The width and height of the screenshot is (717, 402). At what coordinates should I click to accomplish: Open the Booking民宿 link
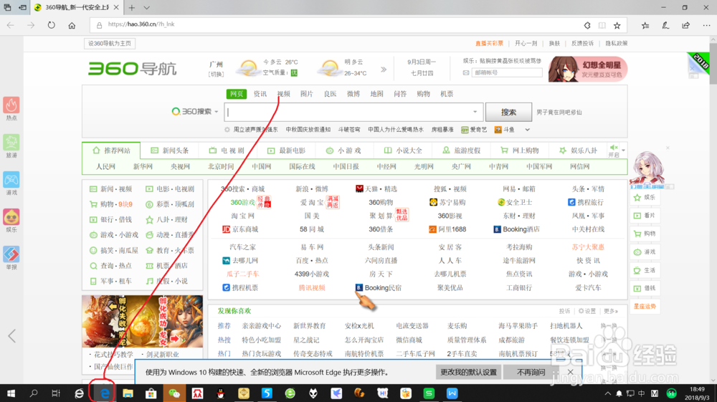[x=379, y=288]
